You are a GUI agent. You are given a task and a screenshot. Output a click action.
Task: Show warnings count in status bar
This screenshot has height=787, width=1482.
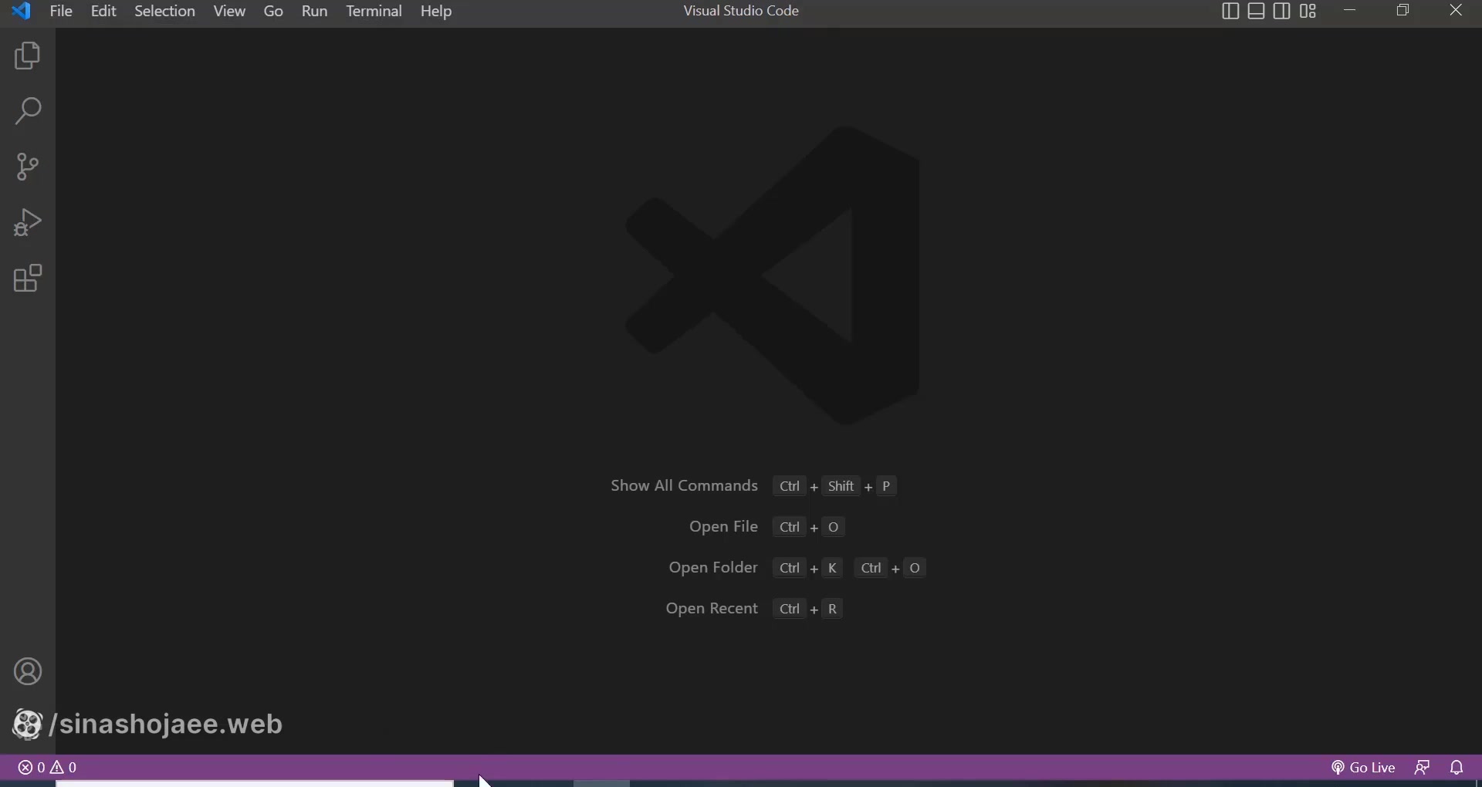tap(65, 769)
